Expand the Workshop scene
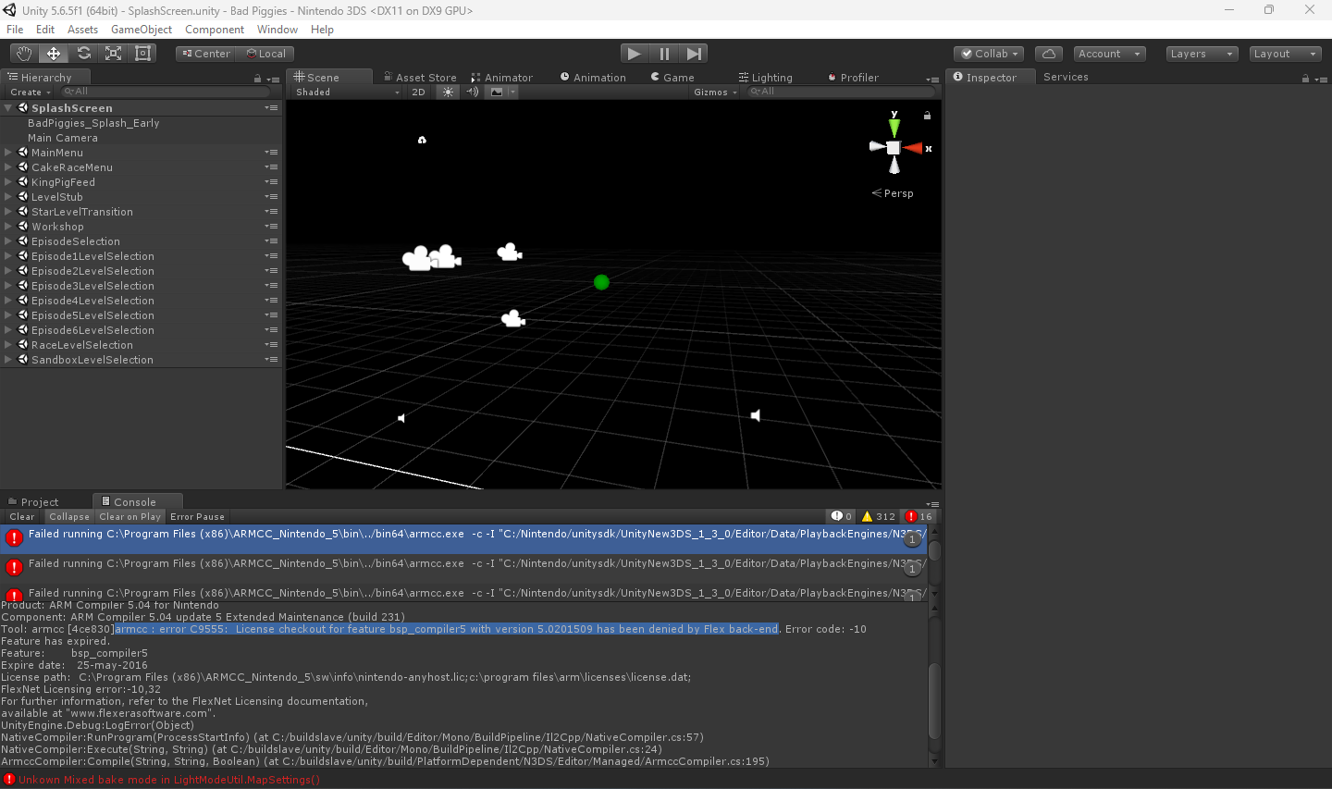The height and width of the screenshot is (789, 1332). 8,227
